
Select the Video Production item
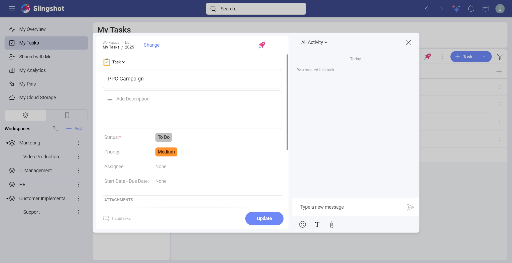tap(41, 157)
